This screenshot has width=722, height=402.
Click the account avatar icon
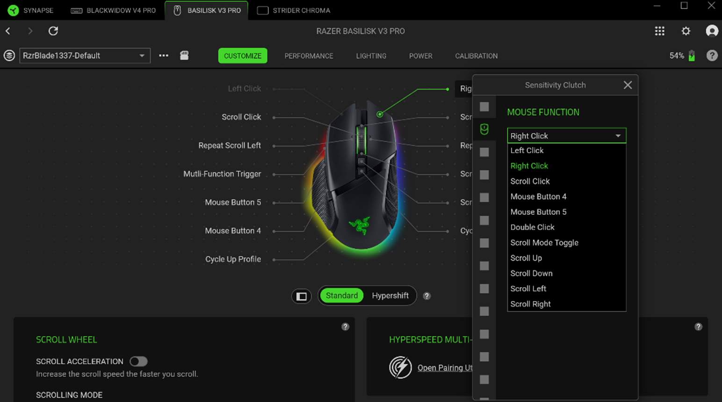tap(712, 31)
